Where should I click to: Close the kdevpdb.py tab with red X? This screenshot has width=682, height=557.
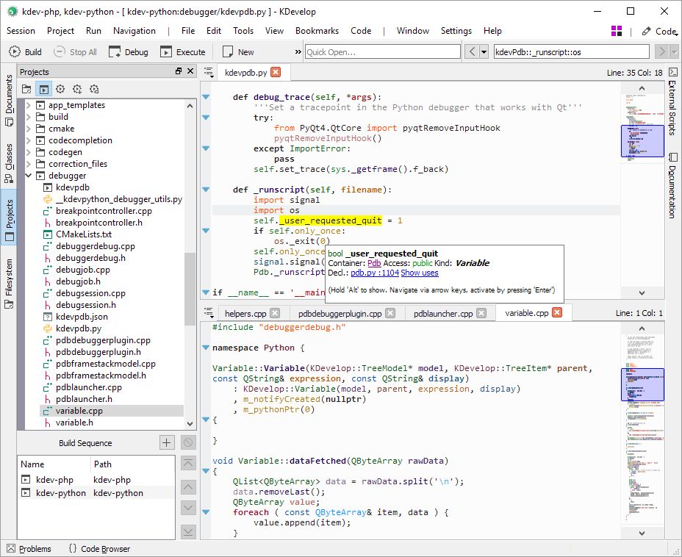coord(276,72)
